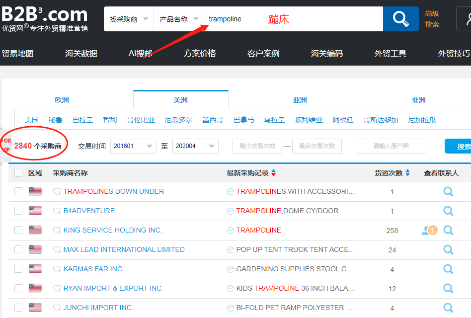
Task: Check the B4ADVENTURE row checkbox
Action: coord(18,211)
